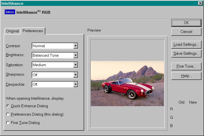Click the Extensis logo icon
204x136 pixels.
pyautogui.click(x=10, y=12)
